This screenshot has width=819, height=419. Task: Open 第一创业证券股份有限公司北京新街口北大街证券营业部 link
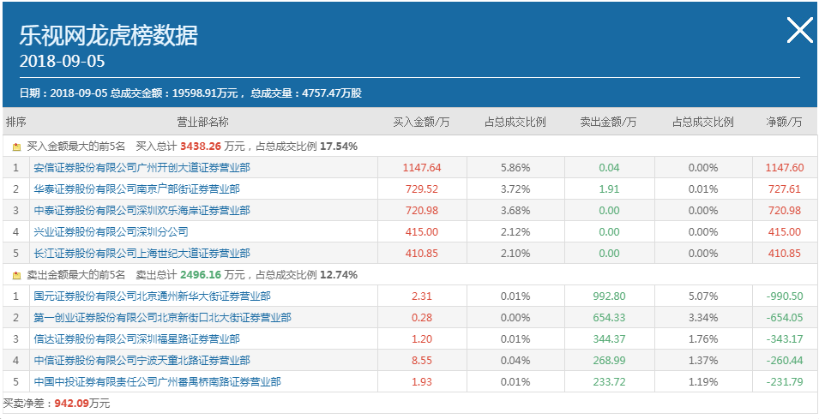162,318
